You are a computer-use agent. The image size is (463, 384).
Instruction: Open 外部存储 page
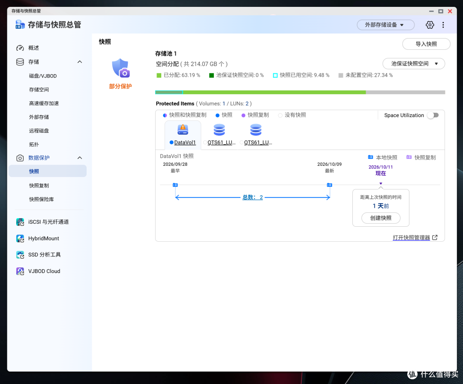[x=39, y=117]
